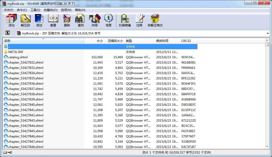
Task: Go up one folder level icon
Action: [8, 33]
